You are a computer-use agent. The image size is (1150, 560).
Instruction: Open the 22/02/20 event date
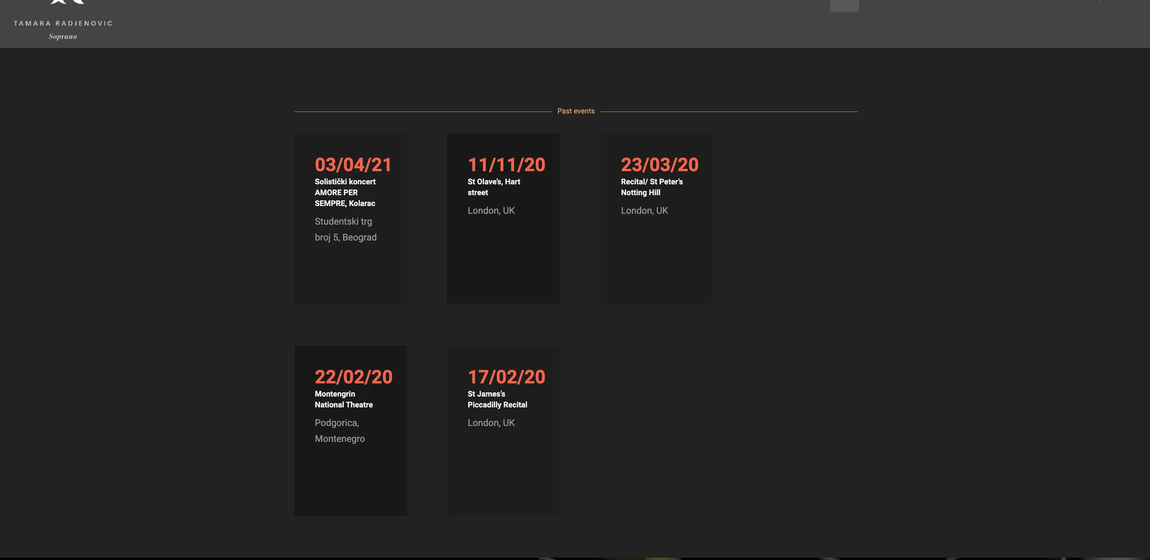click(x=353, y=377)
